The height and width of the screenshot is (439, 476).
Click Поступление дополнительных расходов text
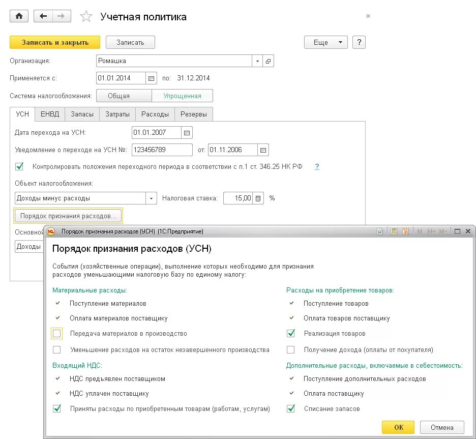tap(365, 379)
